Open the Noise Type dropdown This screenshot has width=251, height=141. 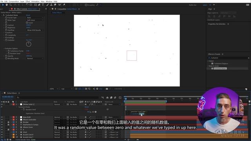(x=35, y=20)
